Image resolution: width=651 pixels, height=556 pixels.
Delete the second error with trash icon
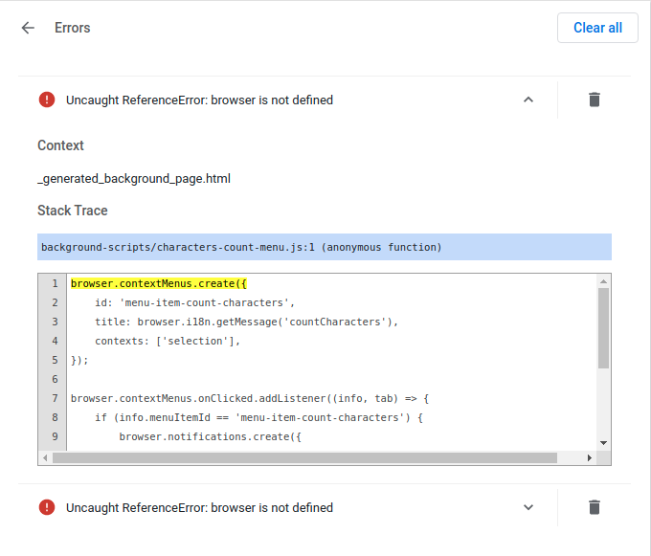click(x=595, y=507)
